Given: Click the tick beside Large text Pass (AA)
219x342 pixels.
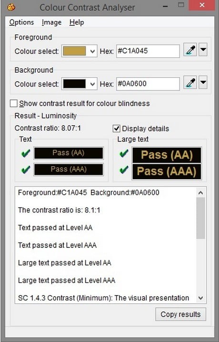Looking at the screenshot, I should click(x=124, y=153).
